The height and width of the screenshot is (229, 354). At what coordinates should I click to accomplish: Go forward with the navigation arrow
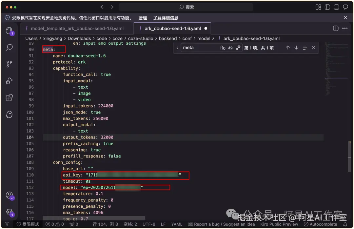click(x=111, y=7)
